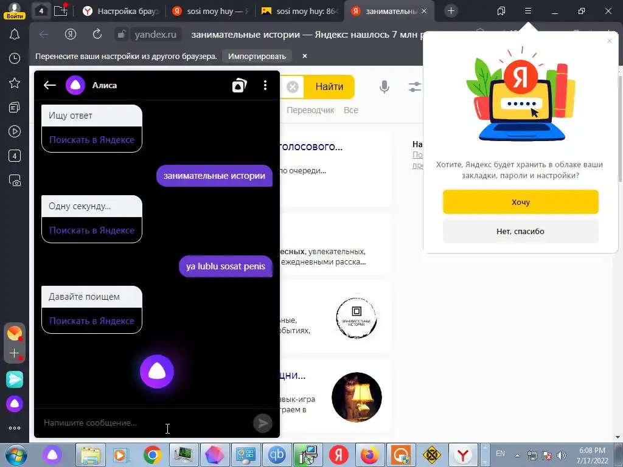Click the tab group counter 4
623x467 pixels.
point(41,11)
